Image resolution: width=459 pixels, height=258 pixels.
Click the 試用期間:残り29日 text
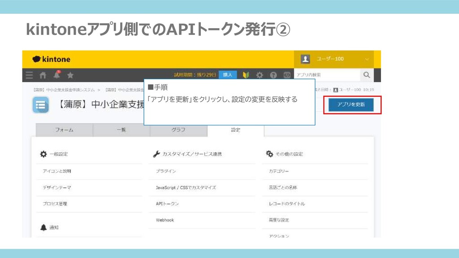pos(195,75)
